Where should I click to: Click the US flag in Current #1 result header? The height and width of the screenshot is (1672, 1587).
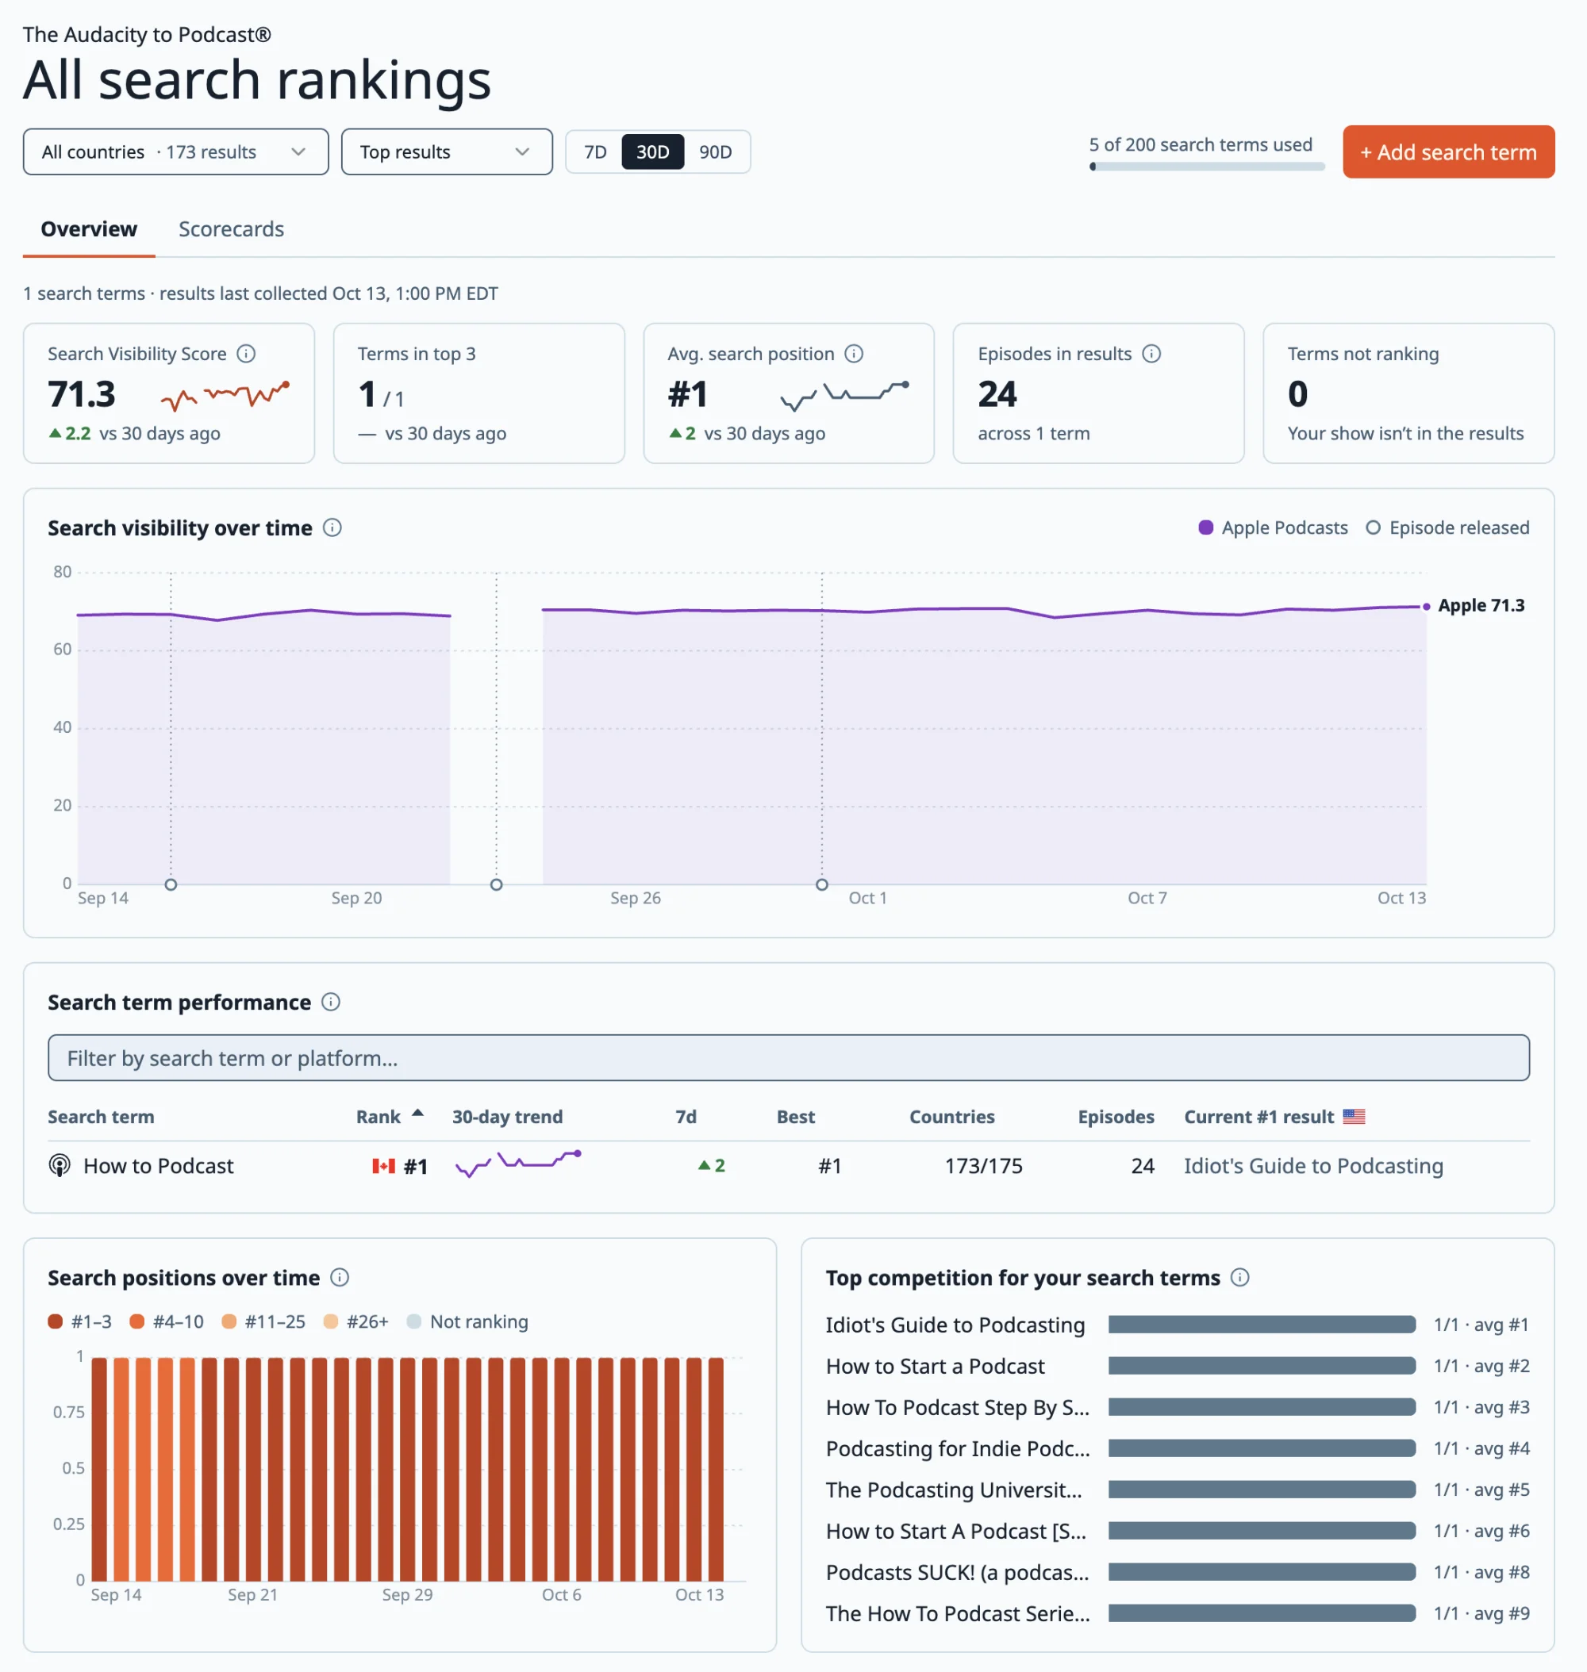pos(1354,1116)
